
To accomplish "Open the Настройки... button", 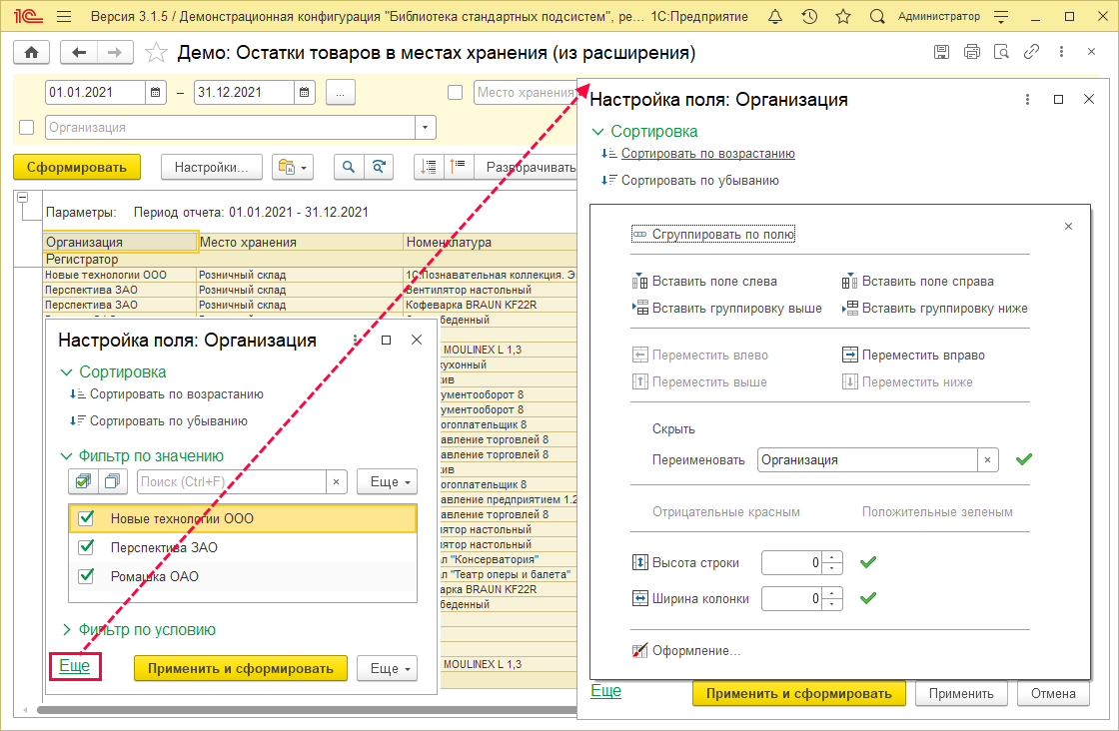I will point(211,167).
